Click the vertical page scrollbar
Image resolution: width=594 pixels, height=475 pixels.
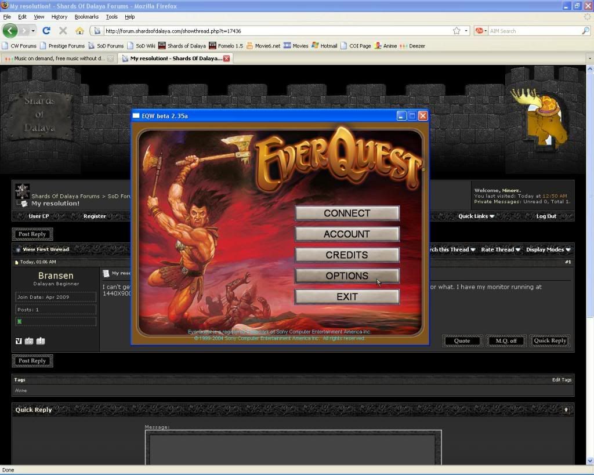(x=590, y=265)
